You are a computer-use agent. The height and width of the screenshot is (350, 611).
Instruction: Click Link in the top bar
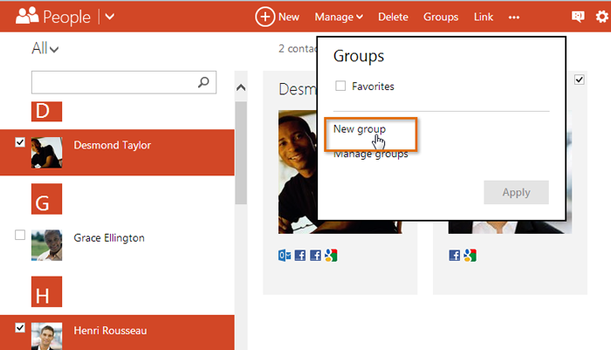point(484,17)
